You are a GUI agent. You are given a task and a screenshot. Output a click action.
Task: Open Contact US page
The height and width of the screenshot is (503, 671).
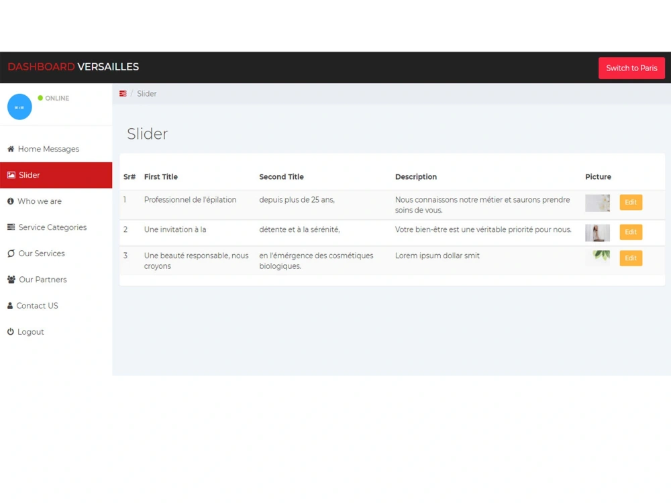(56, 305)
